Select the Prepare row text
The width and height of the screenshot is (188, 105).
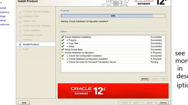73,40
